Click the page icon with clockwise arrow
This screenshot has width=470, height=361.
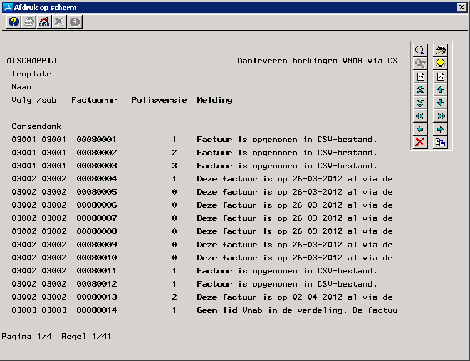(x=420, y=76)
